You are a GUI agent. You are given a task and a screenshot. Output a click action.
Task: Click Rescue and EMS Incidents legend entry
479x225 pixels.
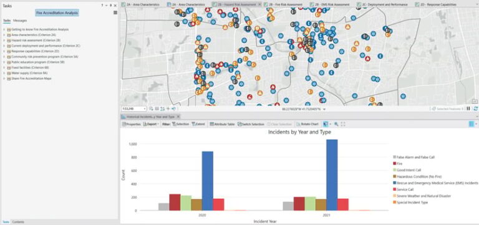tap(435, 183)
